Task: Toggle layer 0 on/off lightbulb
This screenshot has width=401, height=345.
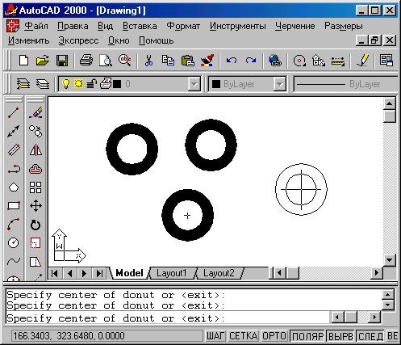Action: coord(66,84)
